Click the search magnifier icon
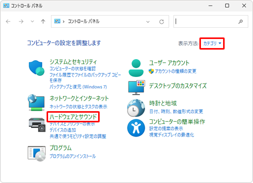This screenshot has height=183, width=253. (240, 21)
